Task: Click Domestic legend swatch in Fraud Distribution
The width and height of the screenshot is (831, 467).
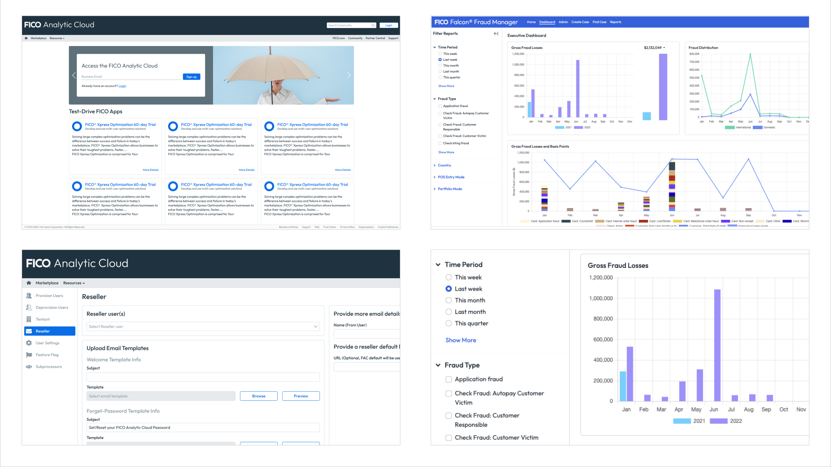Action: (x=758, y=127)
